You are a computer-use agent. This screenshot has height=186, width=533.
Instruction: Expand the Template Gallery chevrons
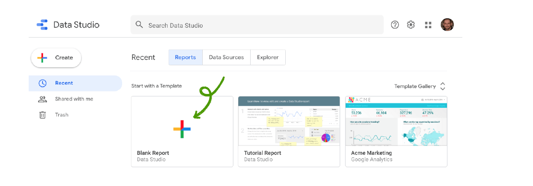pos(443,86)
